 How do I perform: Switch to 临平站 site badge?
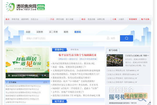click(41, 9)
